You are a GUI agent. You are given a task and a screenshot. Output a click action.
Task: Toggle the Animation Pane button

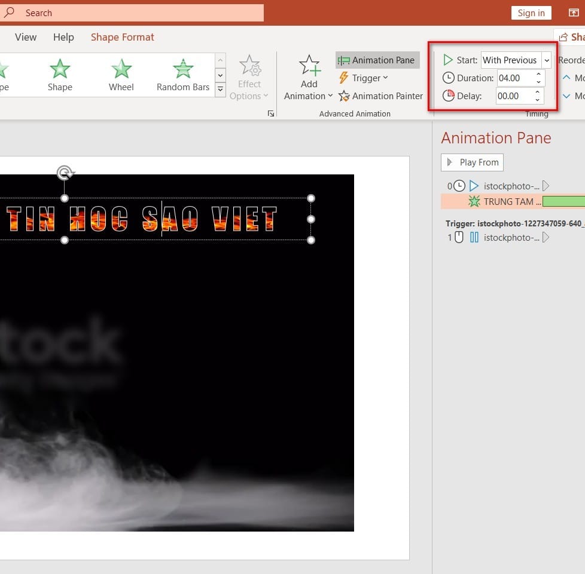[x=377, y=60]
